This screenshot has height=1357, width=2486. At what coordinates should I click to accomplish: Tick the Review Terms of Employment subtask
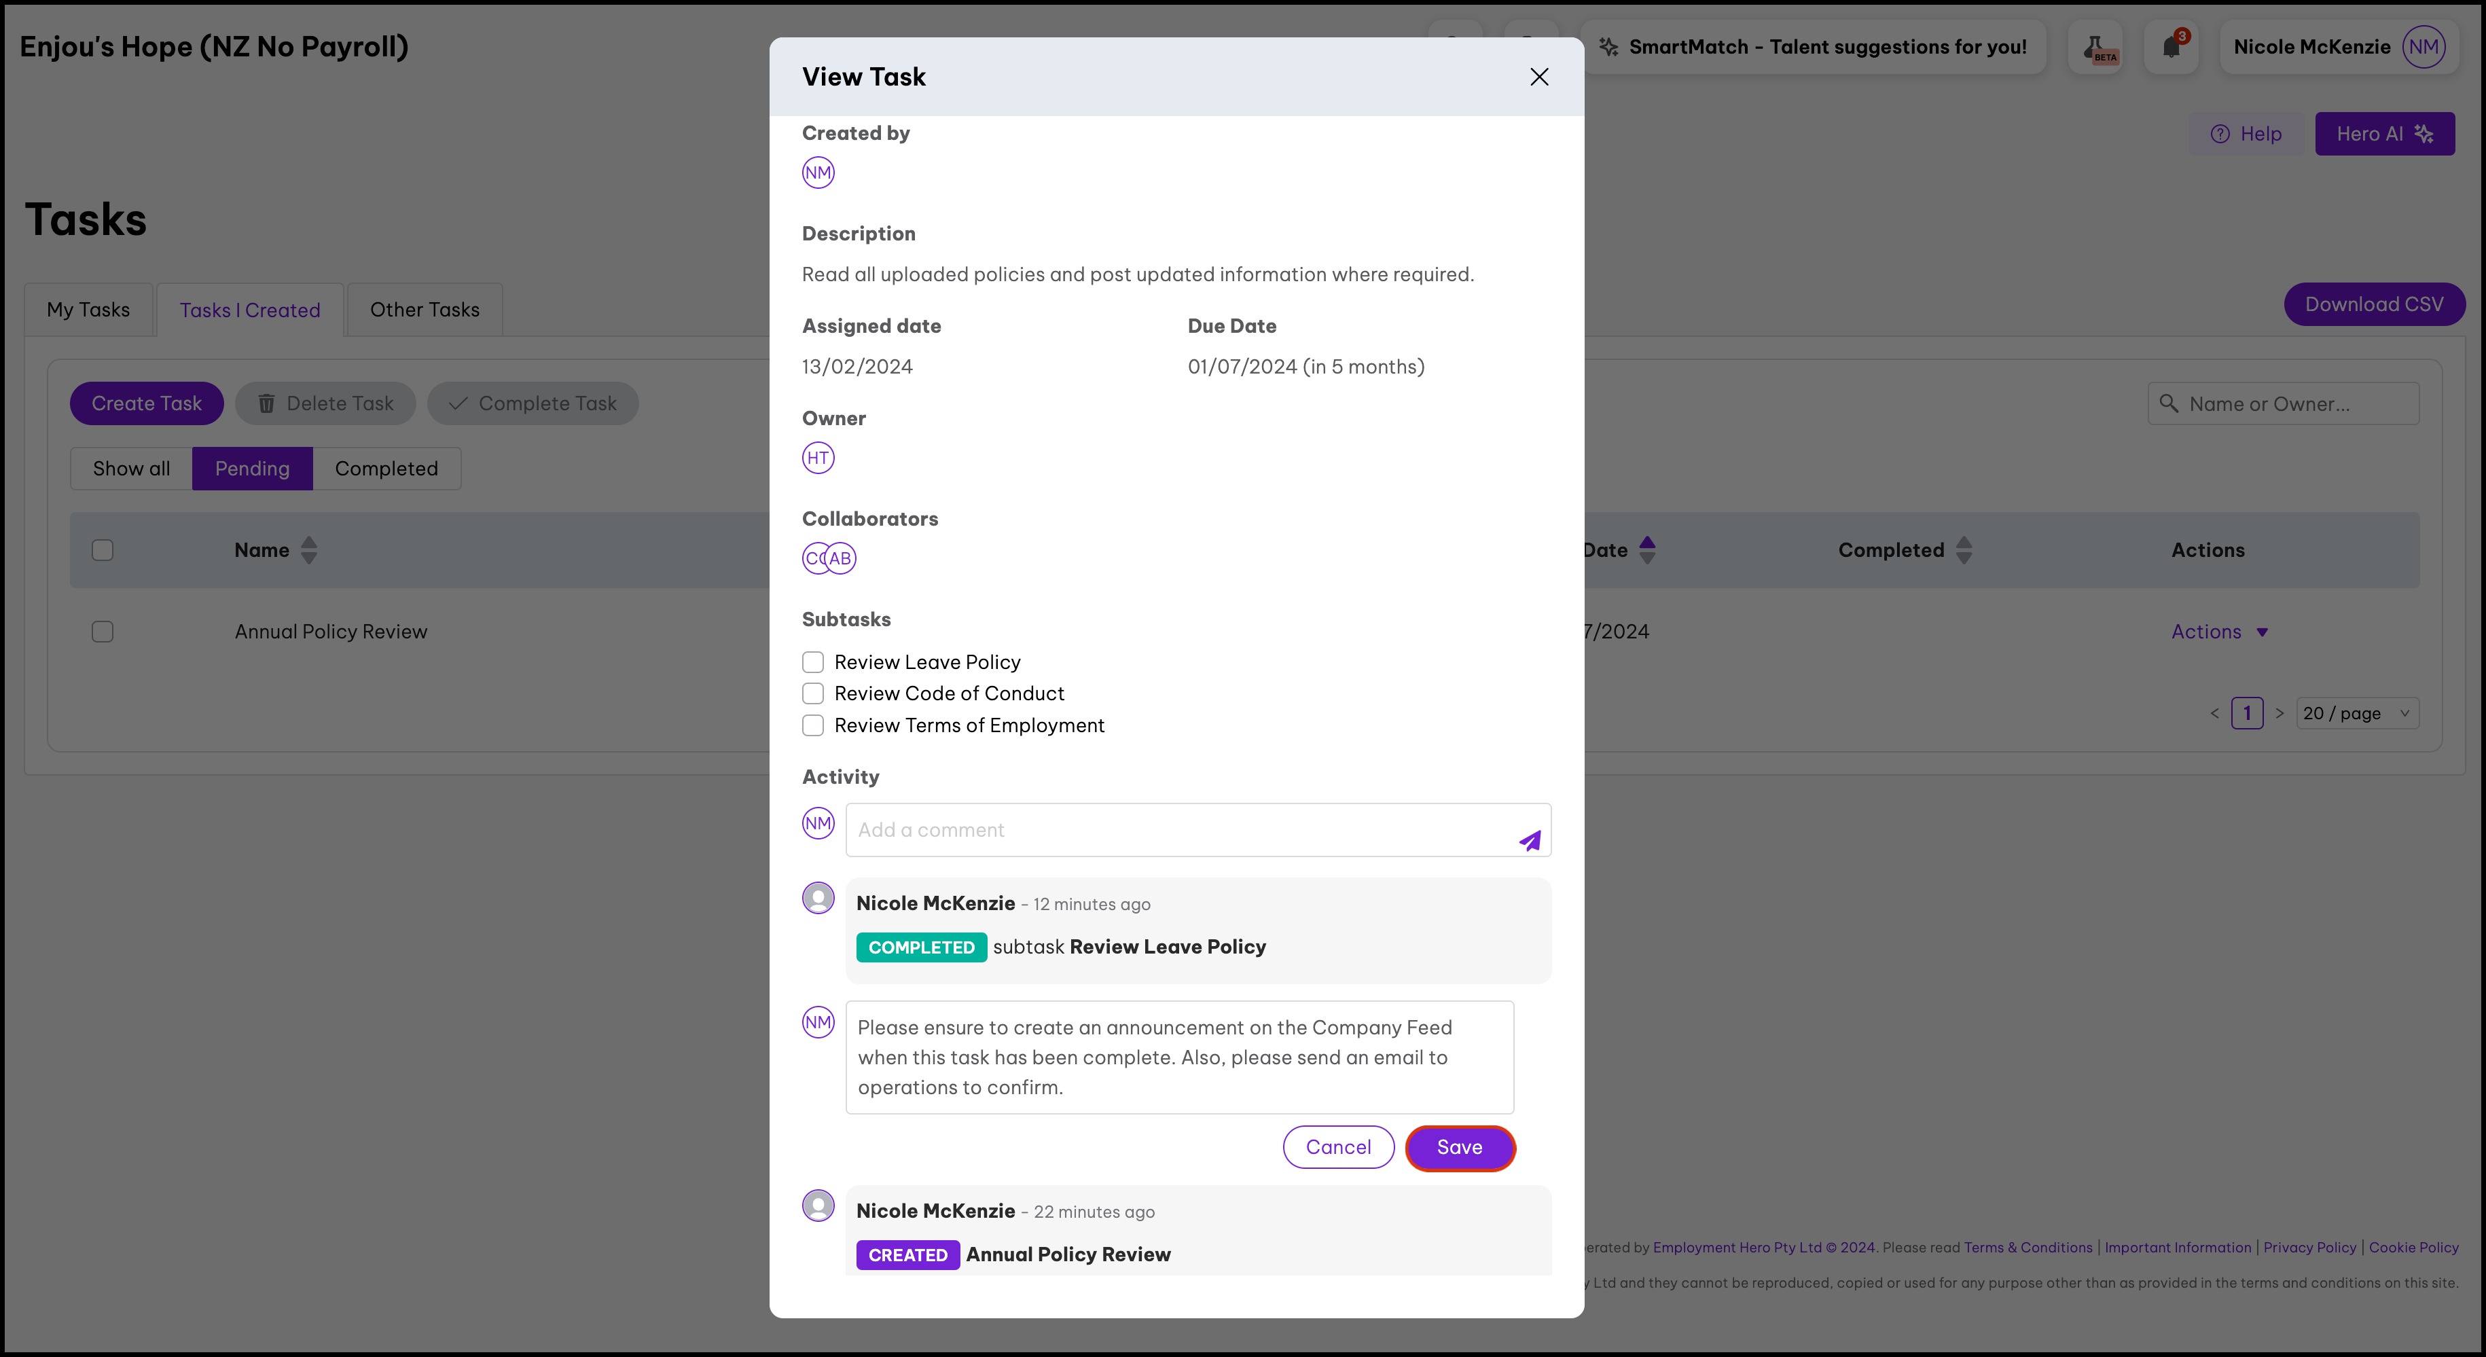point(812,726)
